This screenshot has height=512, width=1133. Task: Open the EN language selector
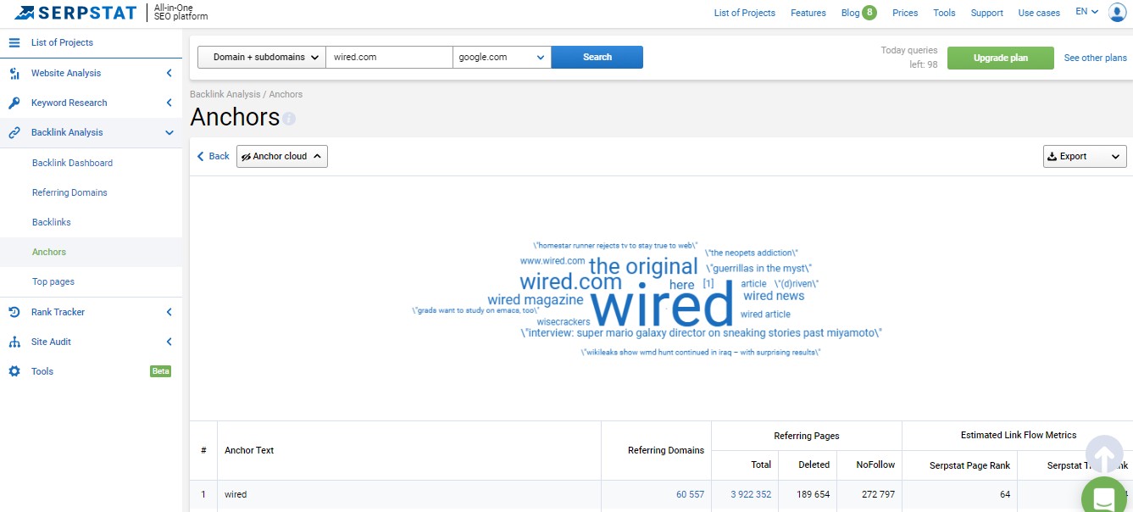click(x=1086, y=12)
